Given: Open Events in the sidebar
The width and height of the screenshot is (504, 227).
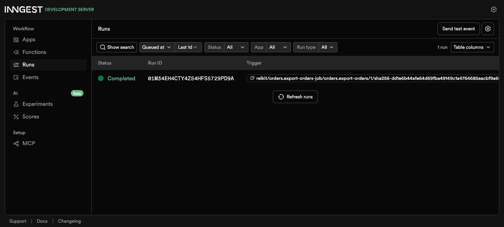Looking at the screenshot, I should (48, 78).
